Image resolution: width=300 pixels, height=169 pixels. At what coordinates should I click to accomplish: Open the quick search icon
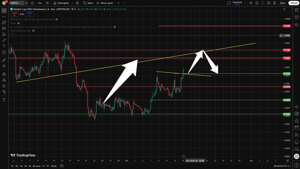click(251, 3)
